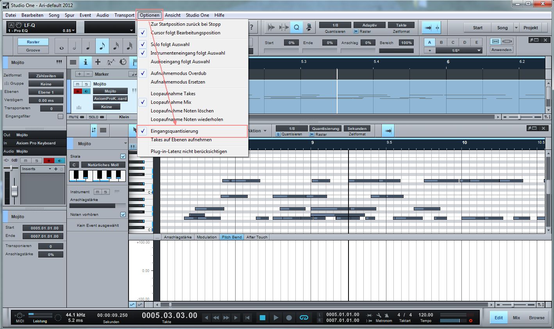Toggle autoscroll arrow in editor toolbar
Image resolution: width=554 pixels, height=329 pixels.
pyautogui.click(x=388, y=131)
